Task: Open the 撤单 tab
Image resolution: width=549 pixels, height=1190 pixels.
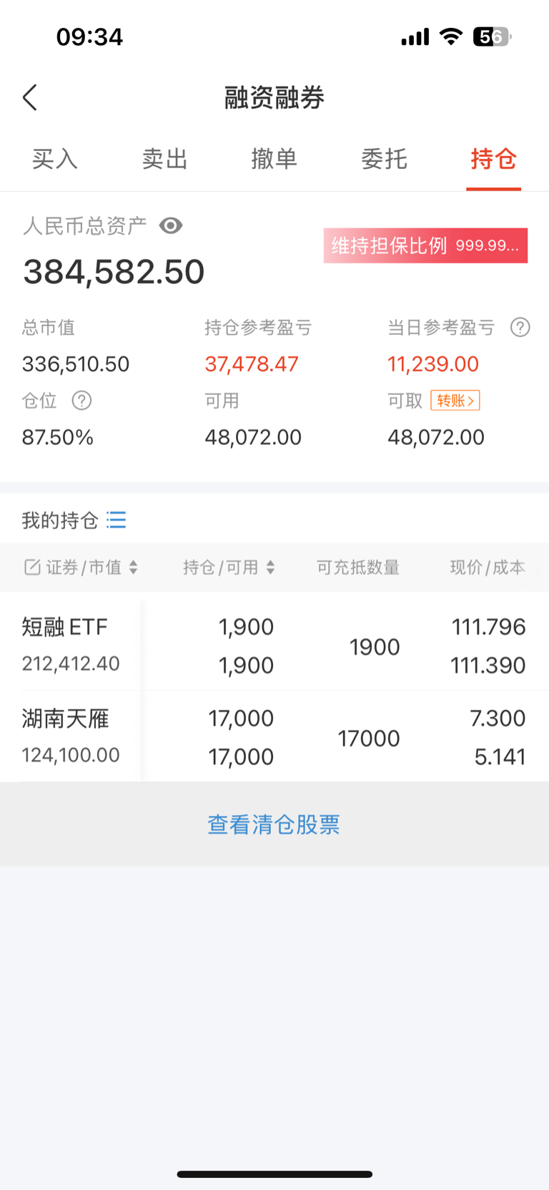Action: [x=274, y=159]
